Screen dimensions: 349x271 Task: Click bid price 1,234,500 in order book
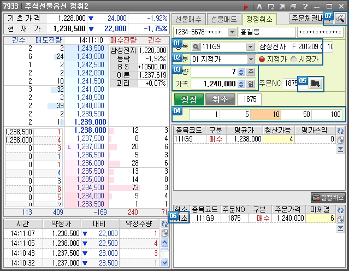pyautogui.click(x=91, y=188)
